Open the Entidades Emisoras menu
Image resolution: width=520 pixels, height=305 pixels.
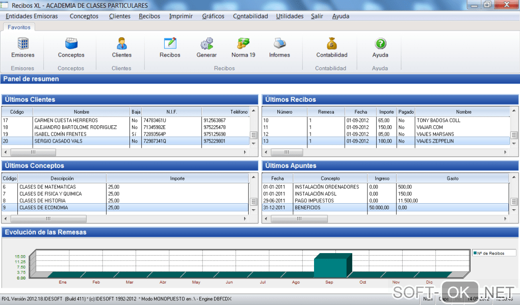click(x=32, y=16)
